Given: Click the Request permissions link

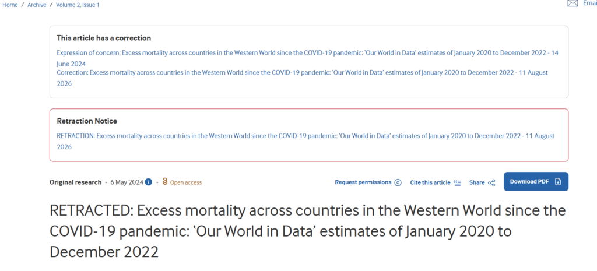Looking at the screenshot, I should [363, 182].
